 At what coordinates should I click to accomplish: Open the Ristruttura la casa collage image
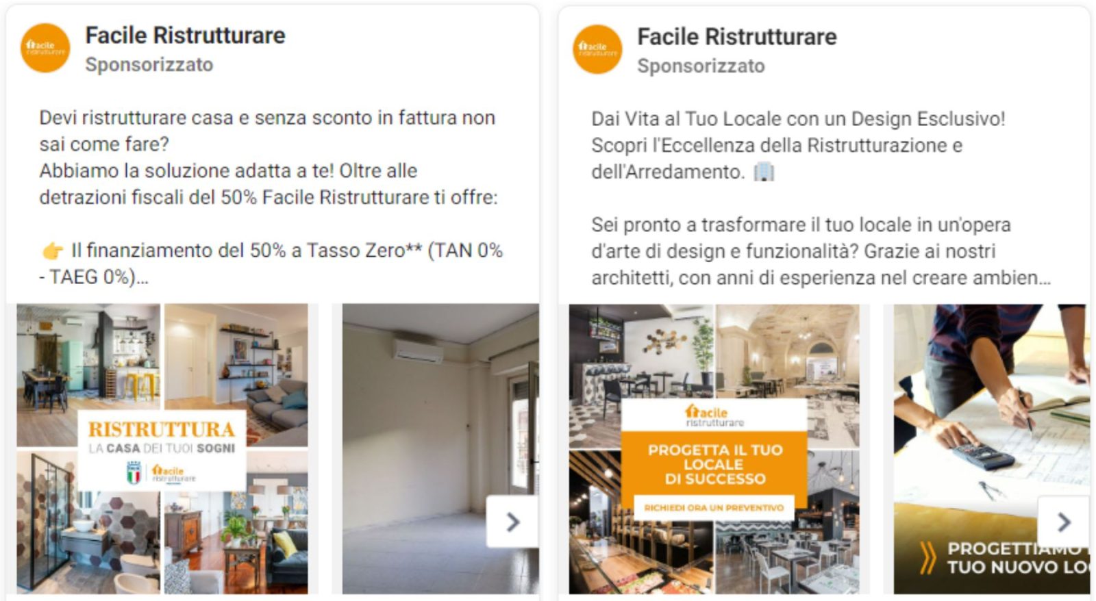(162, 448)
